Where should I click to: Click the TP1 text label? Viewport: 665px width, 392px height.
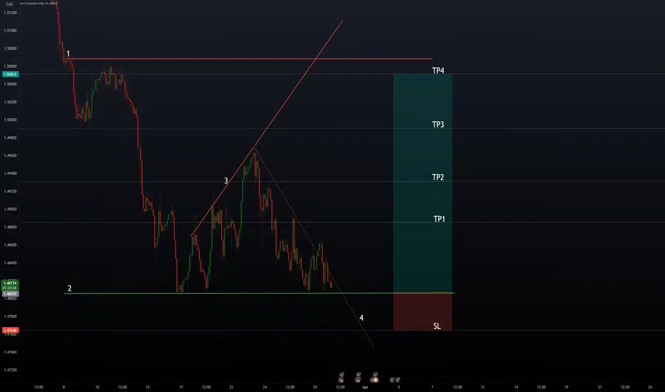click(x=440, y=219)
